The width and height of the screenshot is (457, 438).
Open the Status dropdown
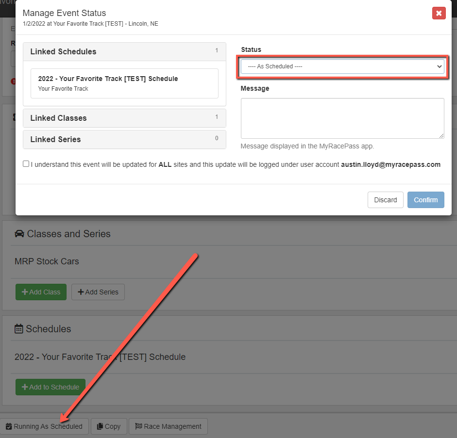[342, 66]
